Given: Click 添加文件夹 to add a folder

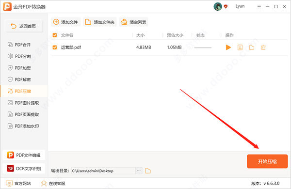Looking at the screenshot, I should (99, 22).
